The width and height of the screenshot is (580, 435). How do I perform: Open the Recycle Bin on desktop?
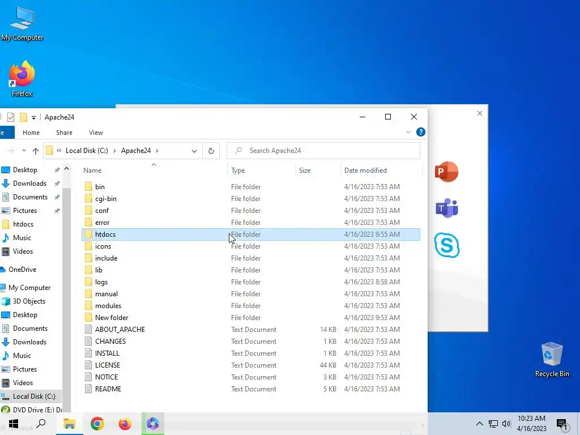tap(552, 360)
